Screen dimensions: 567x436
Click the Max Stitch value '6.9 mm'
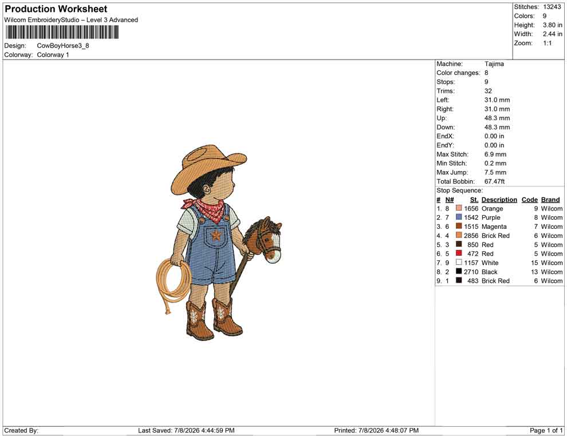click(495, 154)
